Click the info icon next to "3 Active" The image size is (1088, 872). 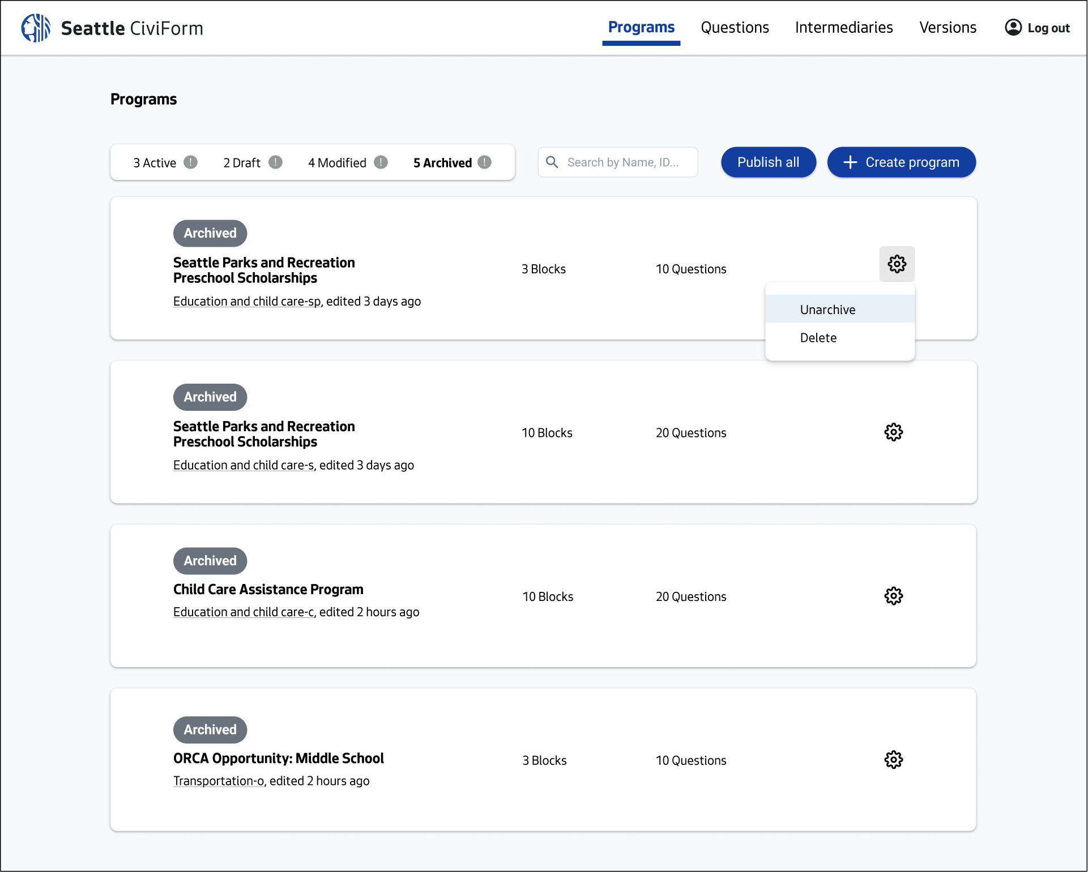click(x=191, y=162)
